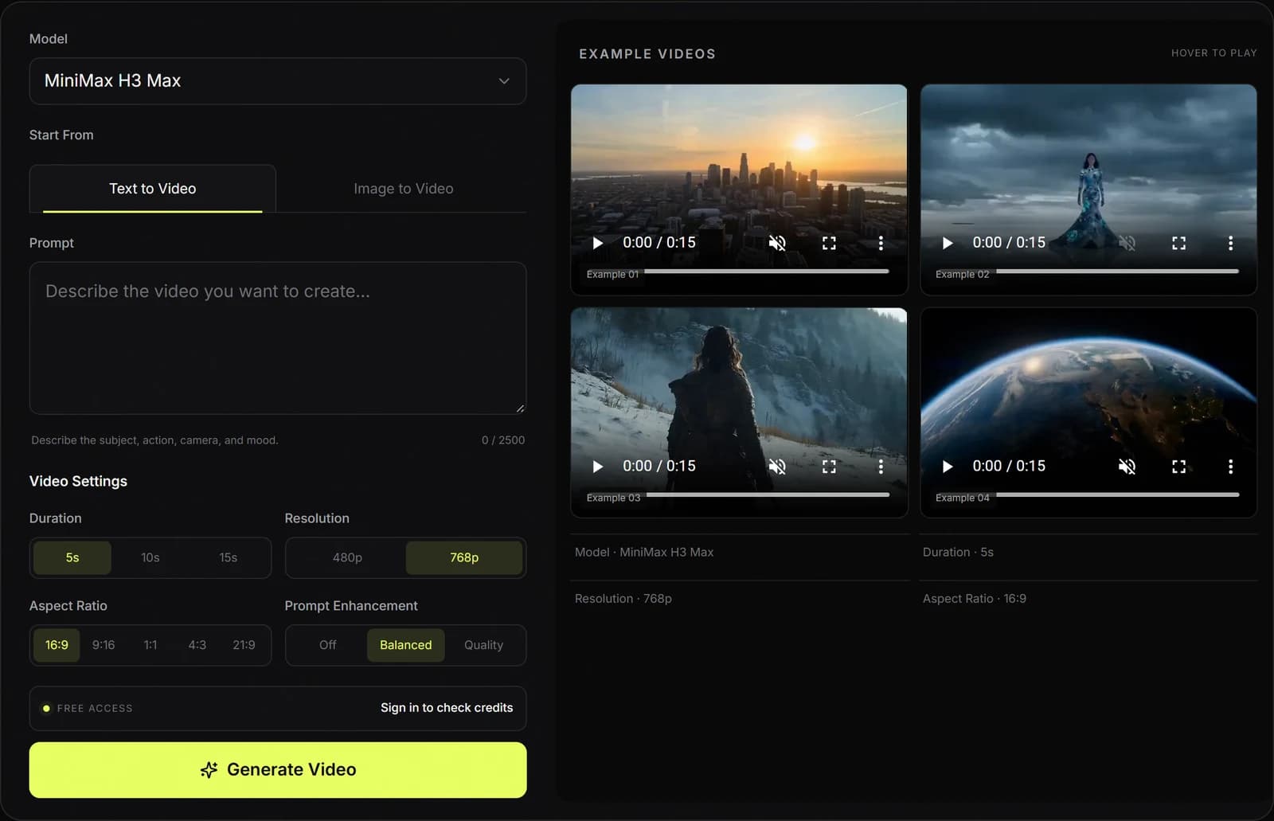This screenshot has width=1274, height=821.
Task: Turn Prompt Enhancement Off
Action: point(328,645)
